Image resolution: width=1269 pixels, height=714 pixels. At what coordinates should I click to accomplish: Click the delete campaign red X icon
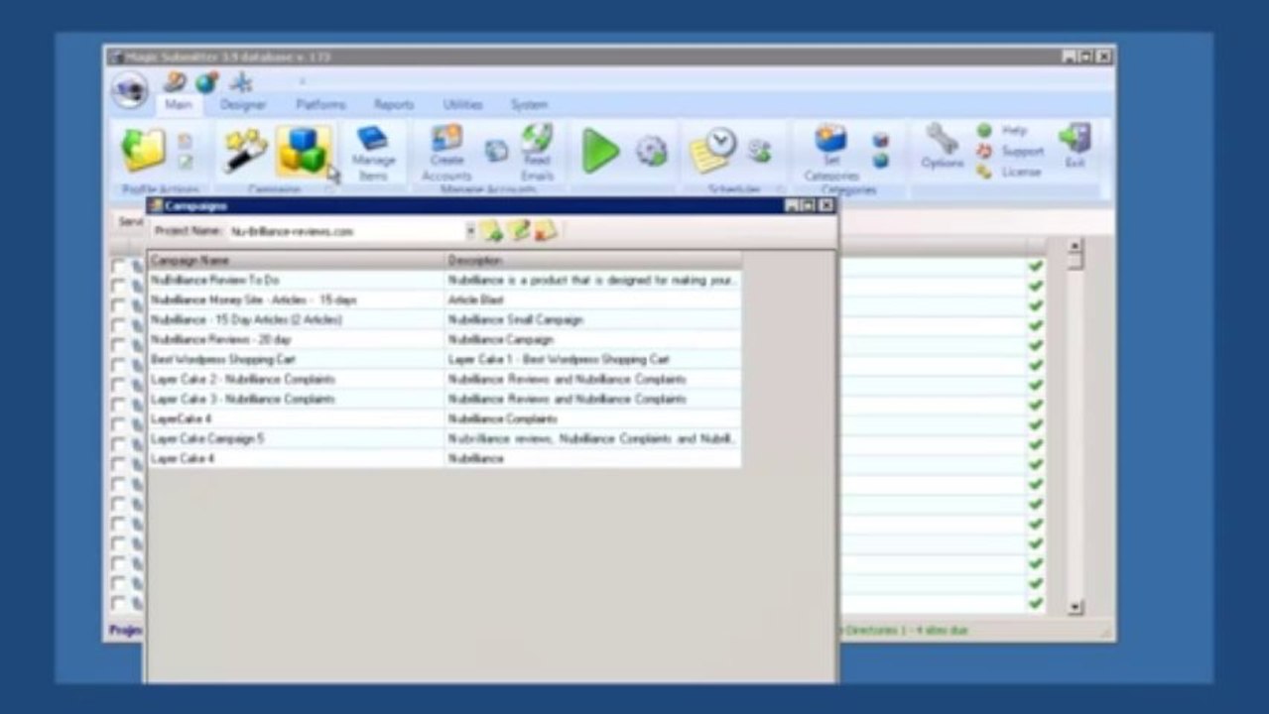pyautogui.click(x=546, y=231)
